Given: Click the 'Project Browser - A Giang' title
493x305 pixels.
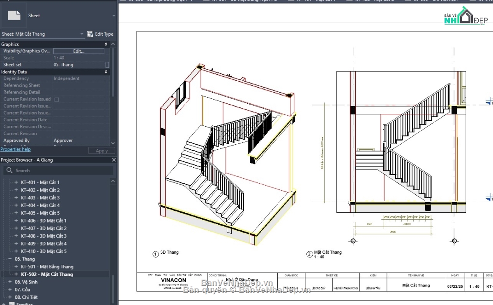Looking at the screenshot, I should click(x=27, y=160).
